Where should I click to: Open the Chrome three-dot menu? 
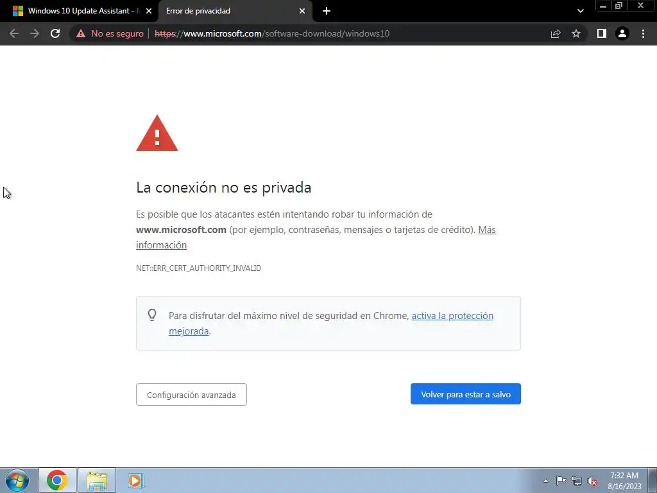643,33
